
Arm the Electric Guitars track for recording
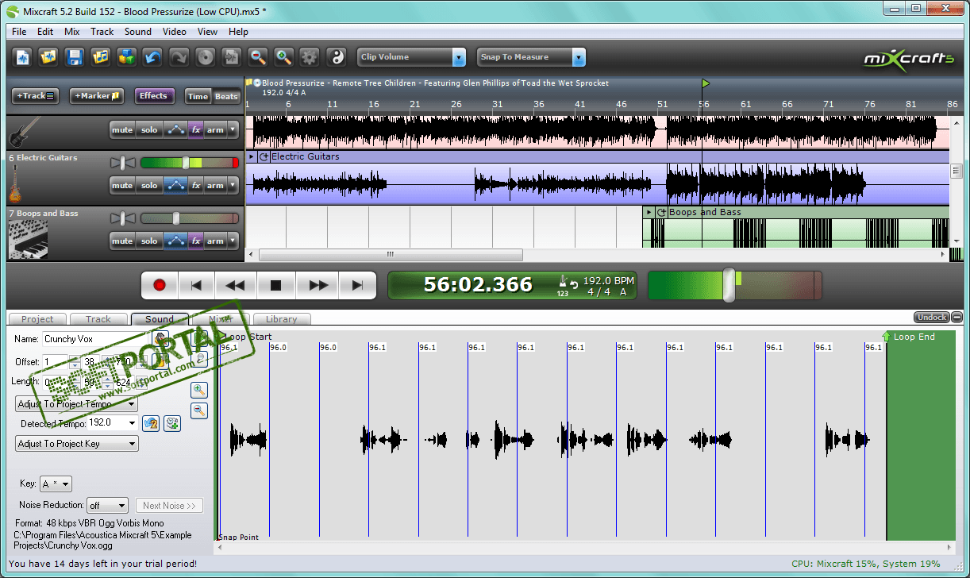coord(215,186)
